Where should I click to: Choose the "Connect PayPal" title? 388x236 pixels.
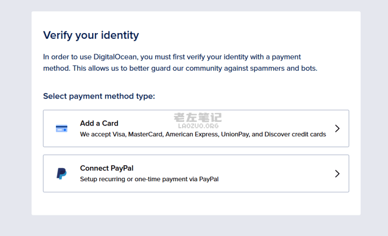107,168
